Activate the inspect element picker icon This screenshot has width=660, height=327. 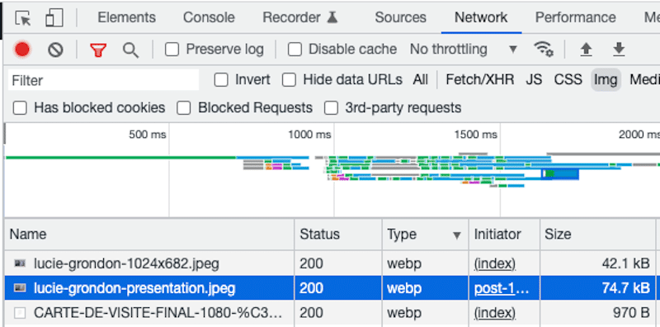[23, 18]
